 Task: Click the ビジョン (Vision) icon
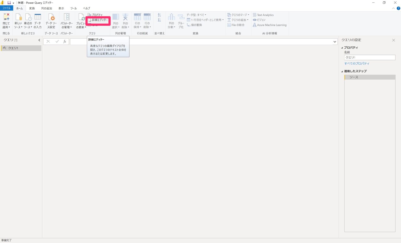[x=260, y=20]
